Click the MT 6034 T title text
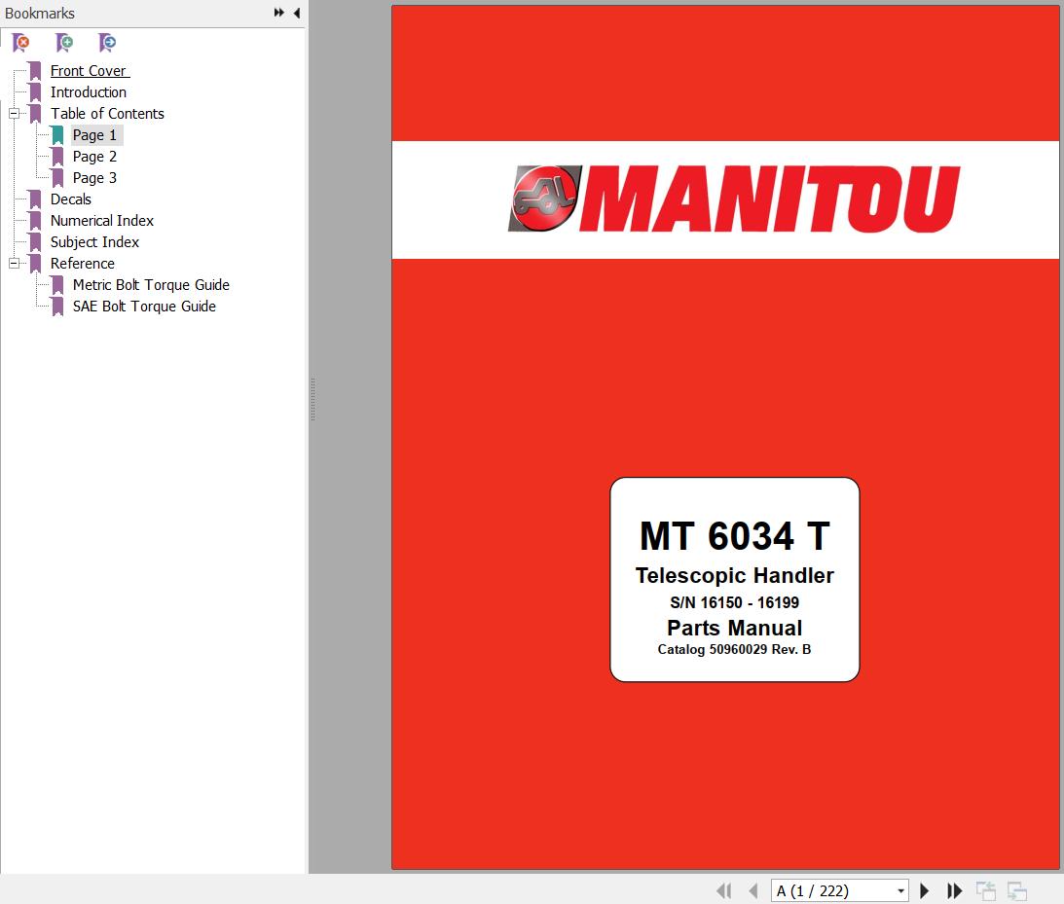Viewport: 1064px width, 904px height. pyautogui.click(x=735, y=536)
